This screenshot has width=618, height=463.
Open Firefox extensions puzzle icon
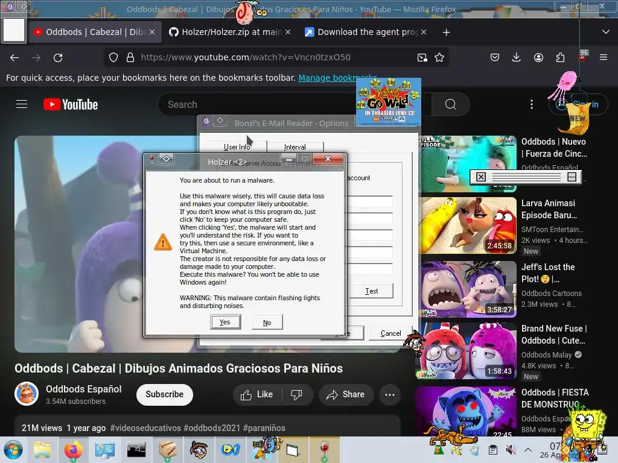tap(560, 57)
